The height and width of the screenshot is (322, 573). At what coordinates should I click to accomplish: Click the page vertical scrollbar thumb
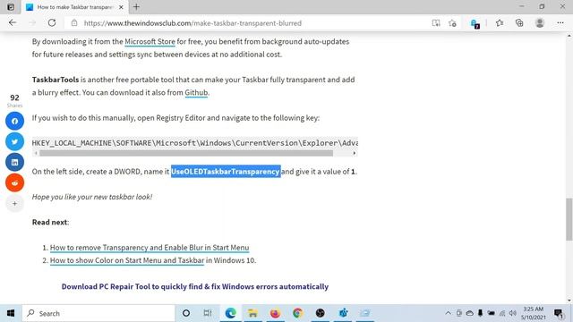569,219
